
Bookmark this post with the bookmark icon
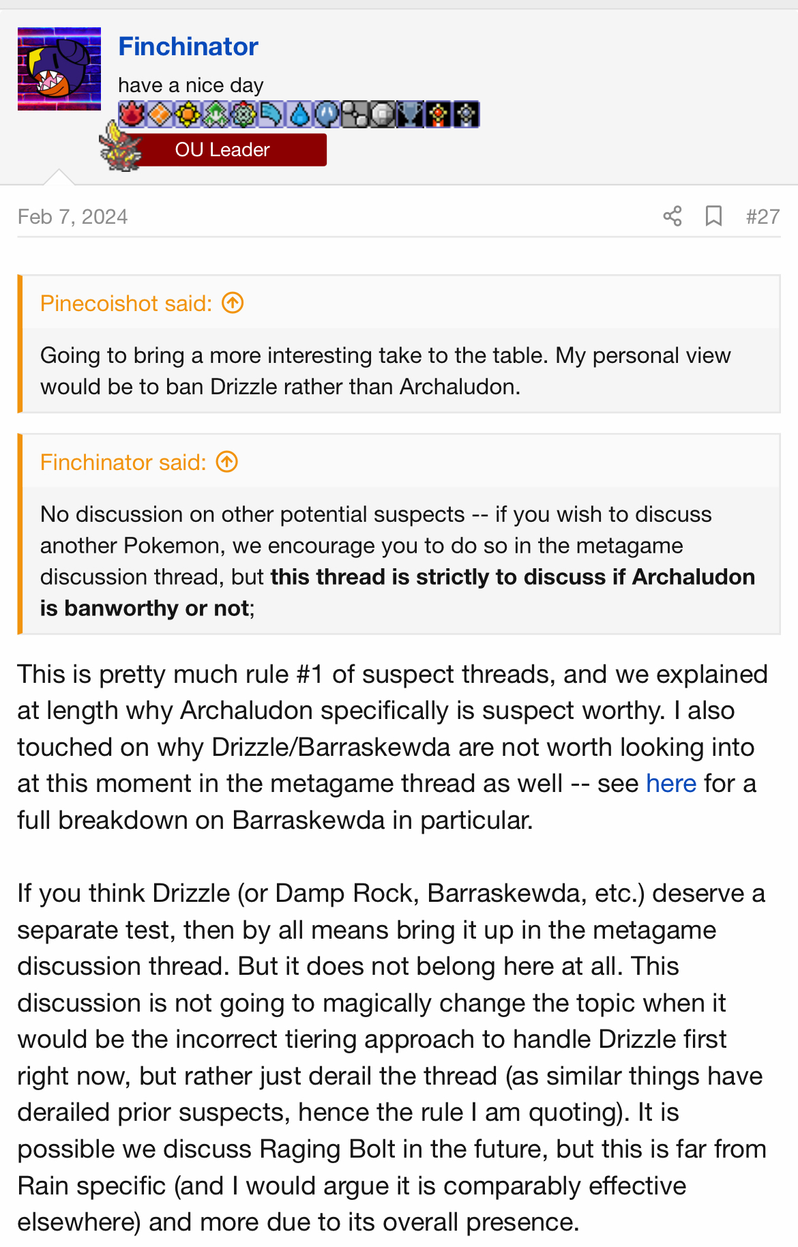713,216
